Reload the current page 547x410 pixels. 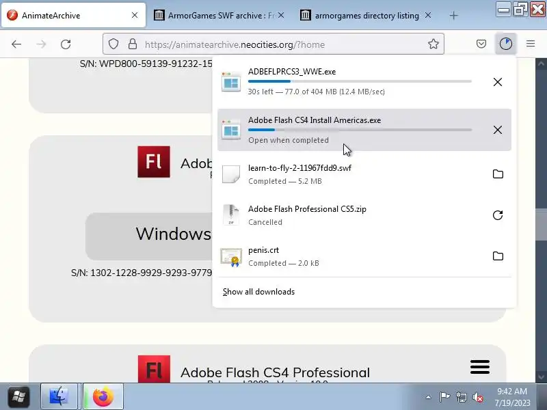tap(66, 44)
